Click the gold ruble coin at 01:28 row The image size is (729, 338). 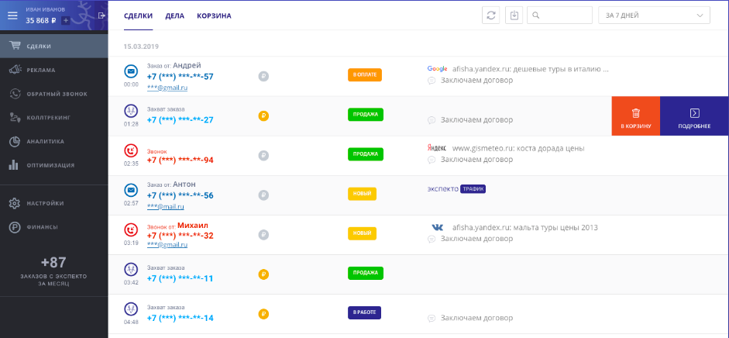(x=263, y=116)
